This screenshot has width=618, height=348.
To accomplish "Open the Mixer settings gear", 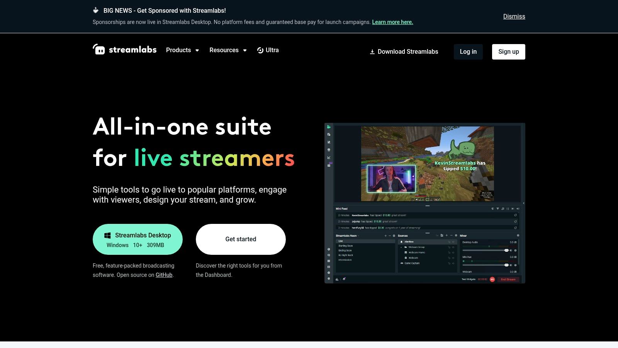I will (518, 235).
